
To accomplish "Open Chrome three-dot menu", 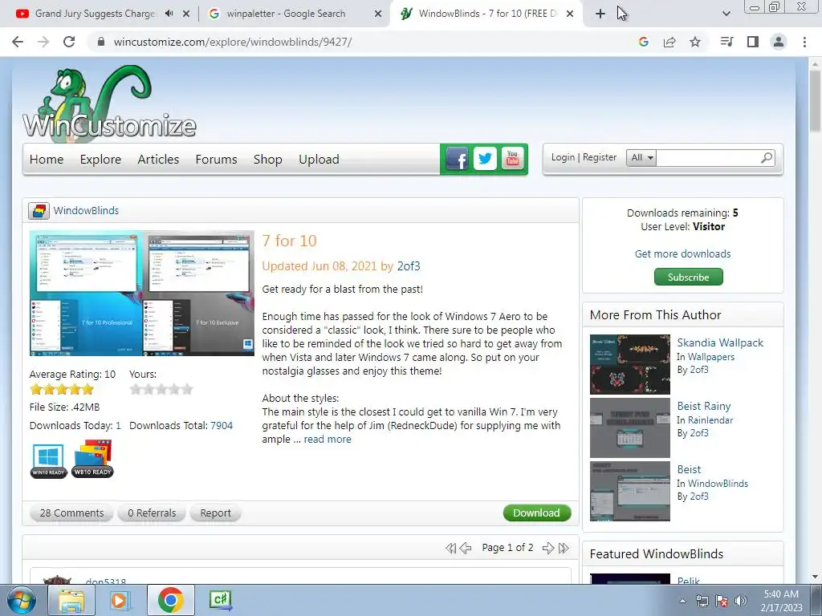I will 804,42.
